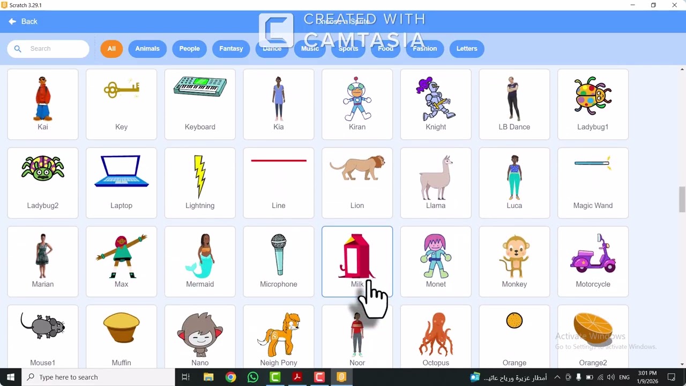686x386 pixels.
Task: Filter sprites by Food
Action: point(385,49)
